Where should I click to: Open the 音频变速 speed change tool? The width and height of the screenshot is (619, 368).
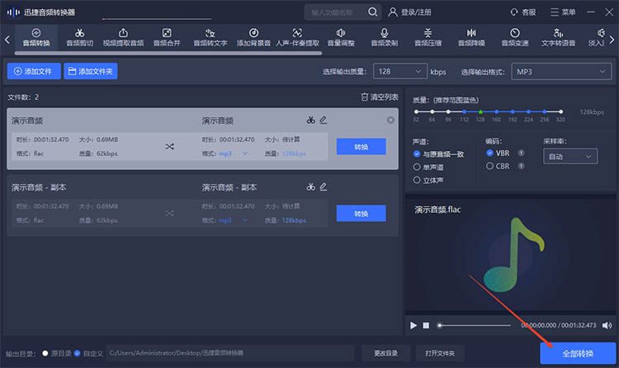[x=515, y=37]
